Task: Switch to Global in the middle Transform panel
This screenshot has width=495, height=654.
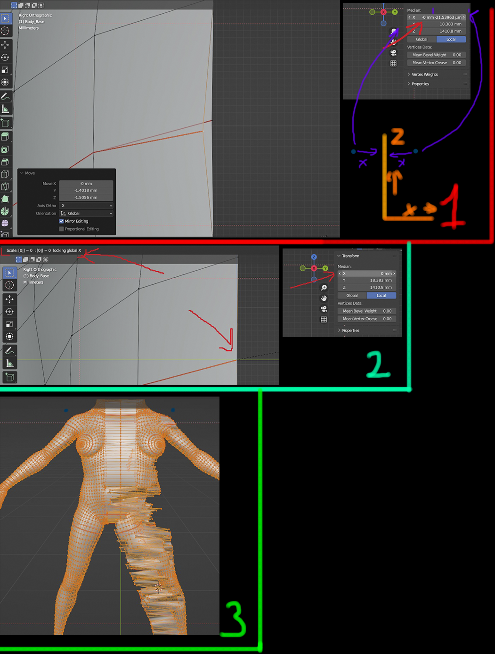Action: click(x=352, y=296)
